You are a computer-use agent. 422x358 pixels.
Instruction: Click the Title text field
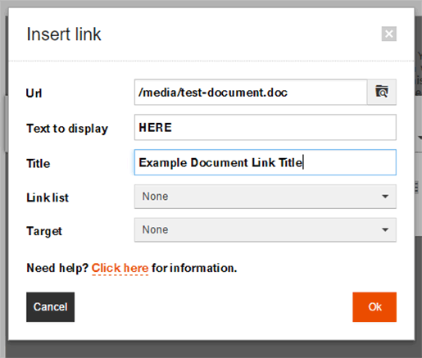click(x=265, y=162)
